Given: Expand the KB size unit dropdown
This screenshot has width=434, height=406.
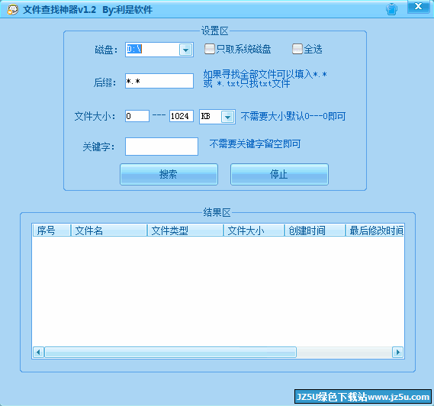Looking at the screenshot, I should coord(227,117).
